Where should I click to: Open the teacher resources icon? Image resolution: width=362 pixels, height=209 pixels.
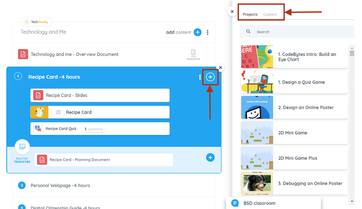coord(22,147)
